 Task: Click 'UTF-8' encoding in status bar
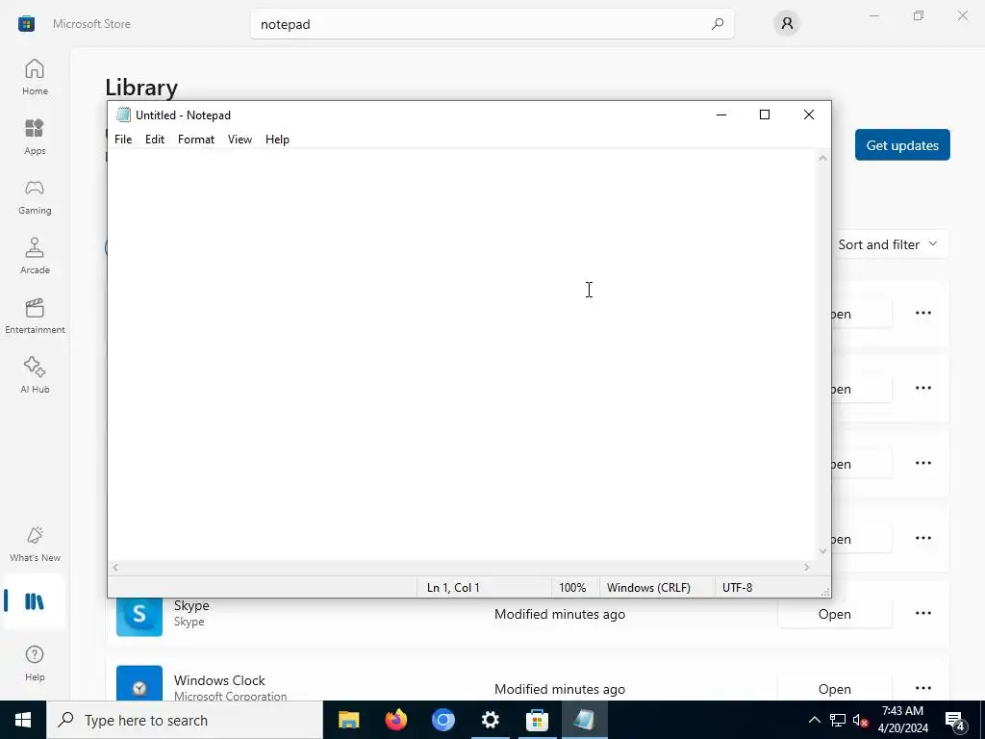coord(737,588)
